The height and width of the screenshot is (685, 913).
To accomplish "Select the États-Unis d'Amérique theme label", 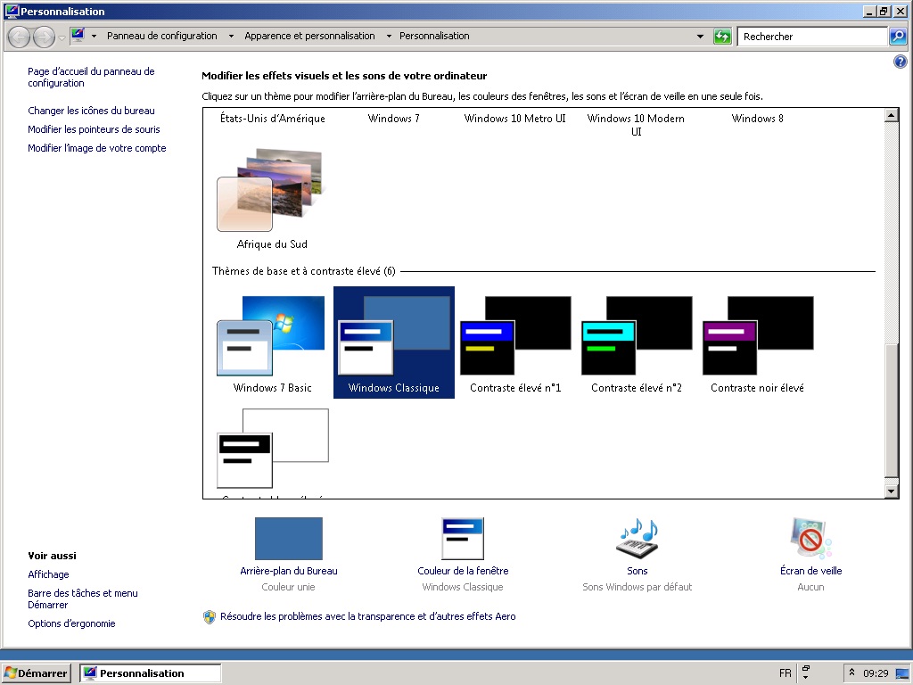I will 273,119.
